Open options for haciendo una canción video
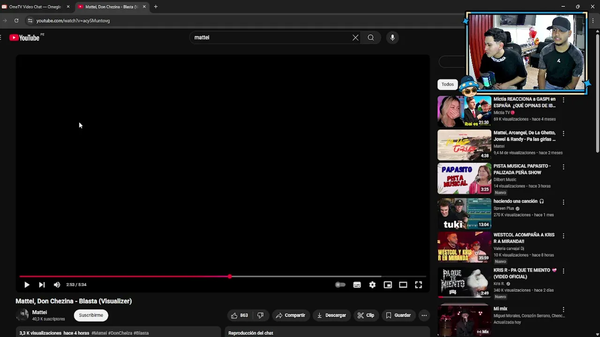Viewport: 600px width, 337px height. tap(563, 202)
